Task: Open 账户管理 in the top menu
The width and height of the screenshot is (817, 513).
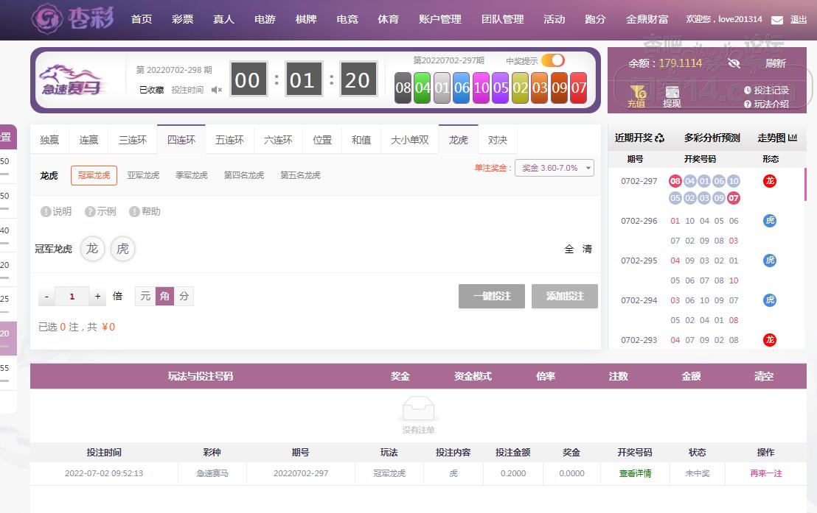Action: (x=439, y=19)
